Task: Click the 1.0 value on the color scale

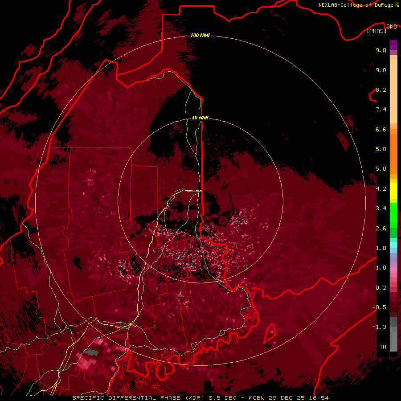Action: click(x=381, y=268)
